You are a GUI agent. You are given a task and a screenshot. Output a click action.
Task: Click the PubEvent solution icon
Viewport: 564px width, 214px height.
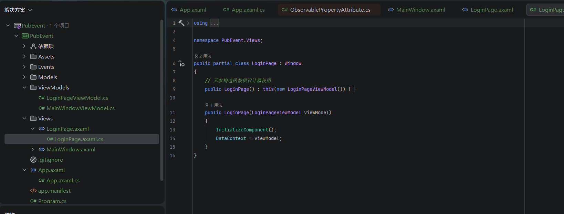pos(17,26)
